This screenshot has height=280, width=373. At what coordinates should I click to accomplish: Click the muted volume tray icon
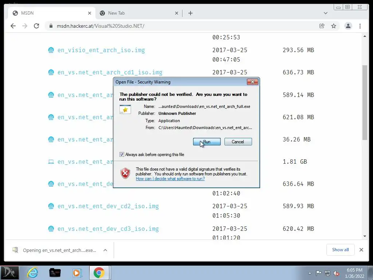pos(336,273)
